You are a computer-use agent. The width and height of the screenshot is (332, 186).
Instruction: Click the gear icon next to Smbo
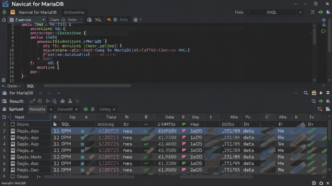(115, 20)
